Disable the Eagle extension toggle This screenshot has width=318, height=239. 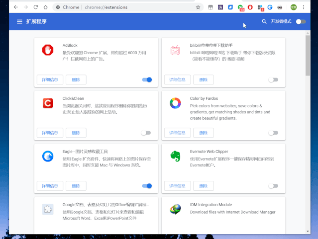coord(147,186)
